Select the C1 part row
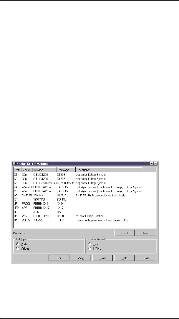Viewport: 179px width, 319px height. tap(85, 175)
